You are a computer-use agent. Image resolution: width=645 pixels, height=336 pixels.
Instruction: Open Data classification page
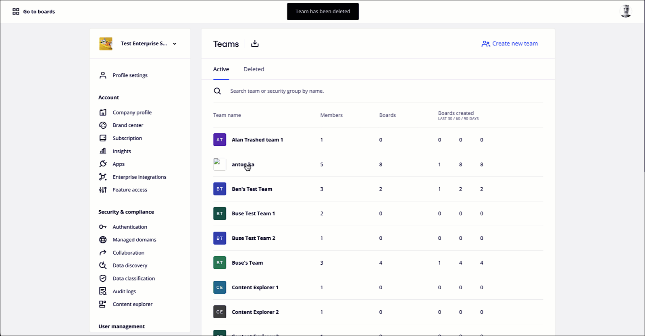click(x=134, y=278)
